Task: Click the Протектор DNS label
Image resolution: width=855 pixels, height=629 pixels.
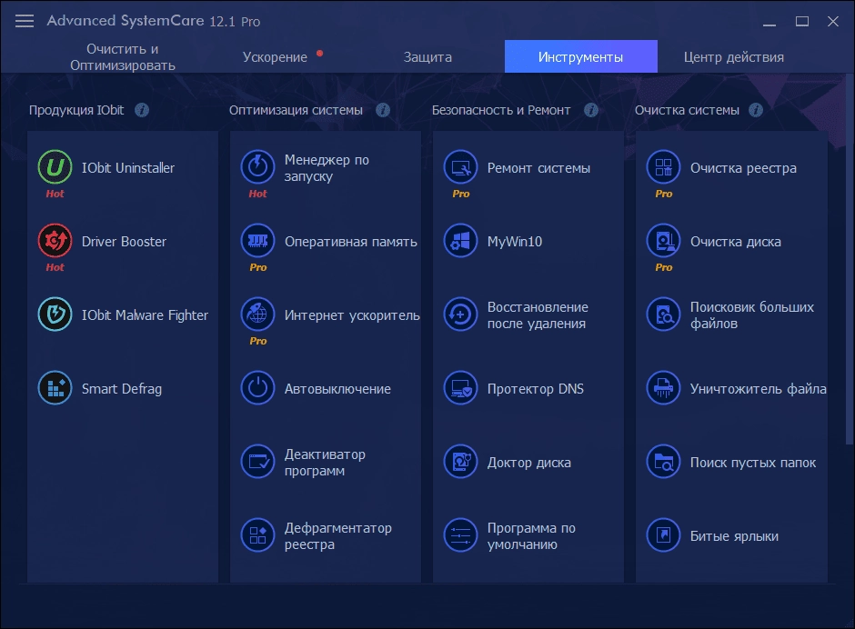Action: pyautogui.click(x=536, y=389)
